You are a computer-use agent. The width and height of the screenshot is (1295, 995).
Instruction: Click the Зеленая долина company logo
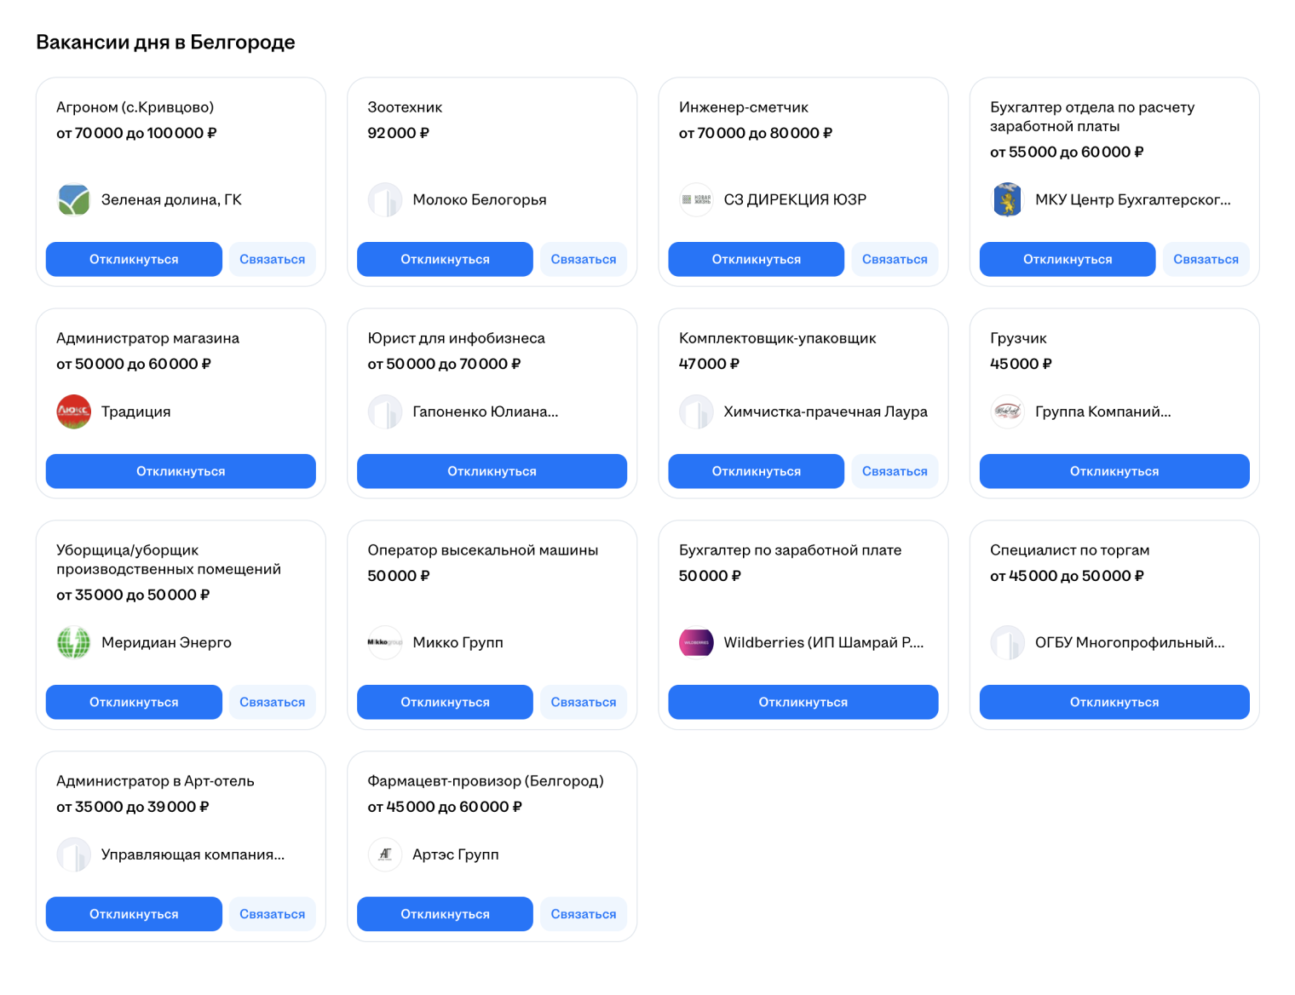coord(73,200)
